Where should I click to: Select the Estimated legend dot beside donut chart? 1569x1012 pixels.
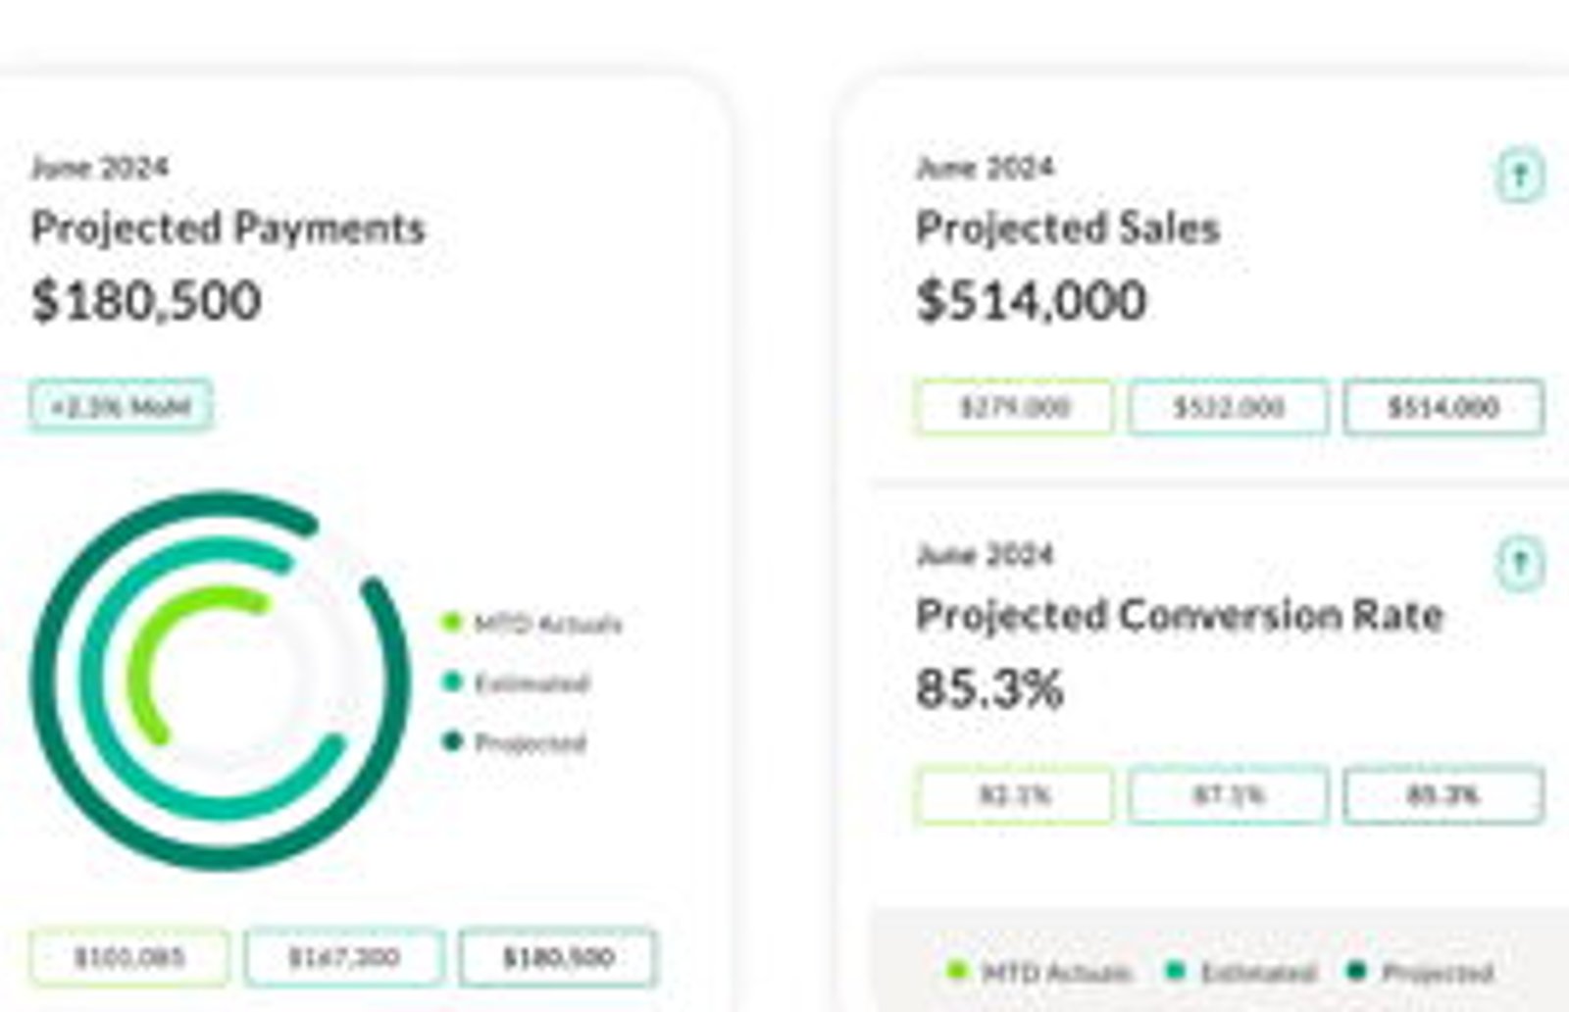(x=451, y=682)
